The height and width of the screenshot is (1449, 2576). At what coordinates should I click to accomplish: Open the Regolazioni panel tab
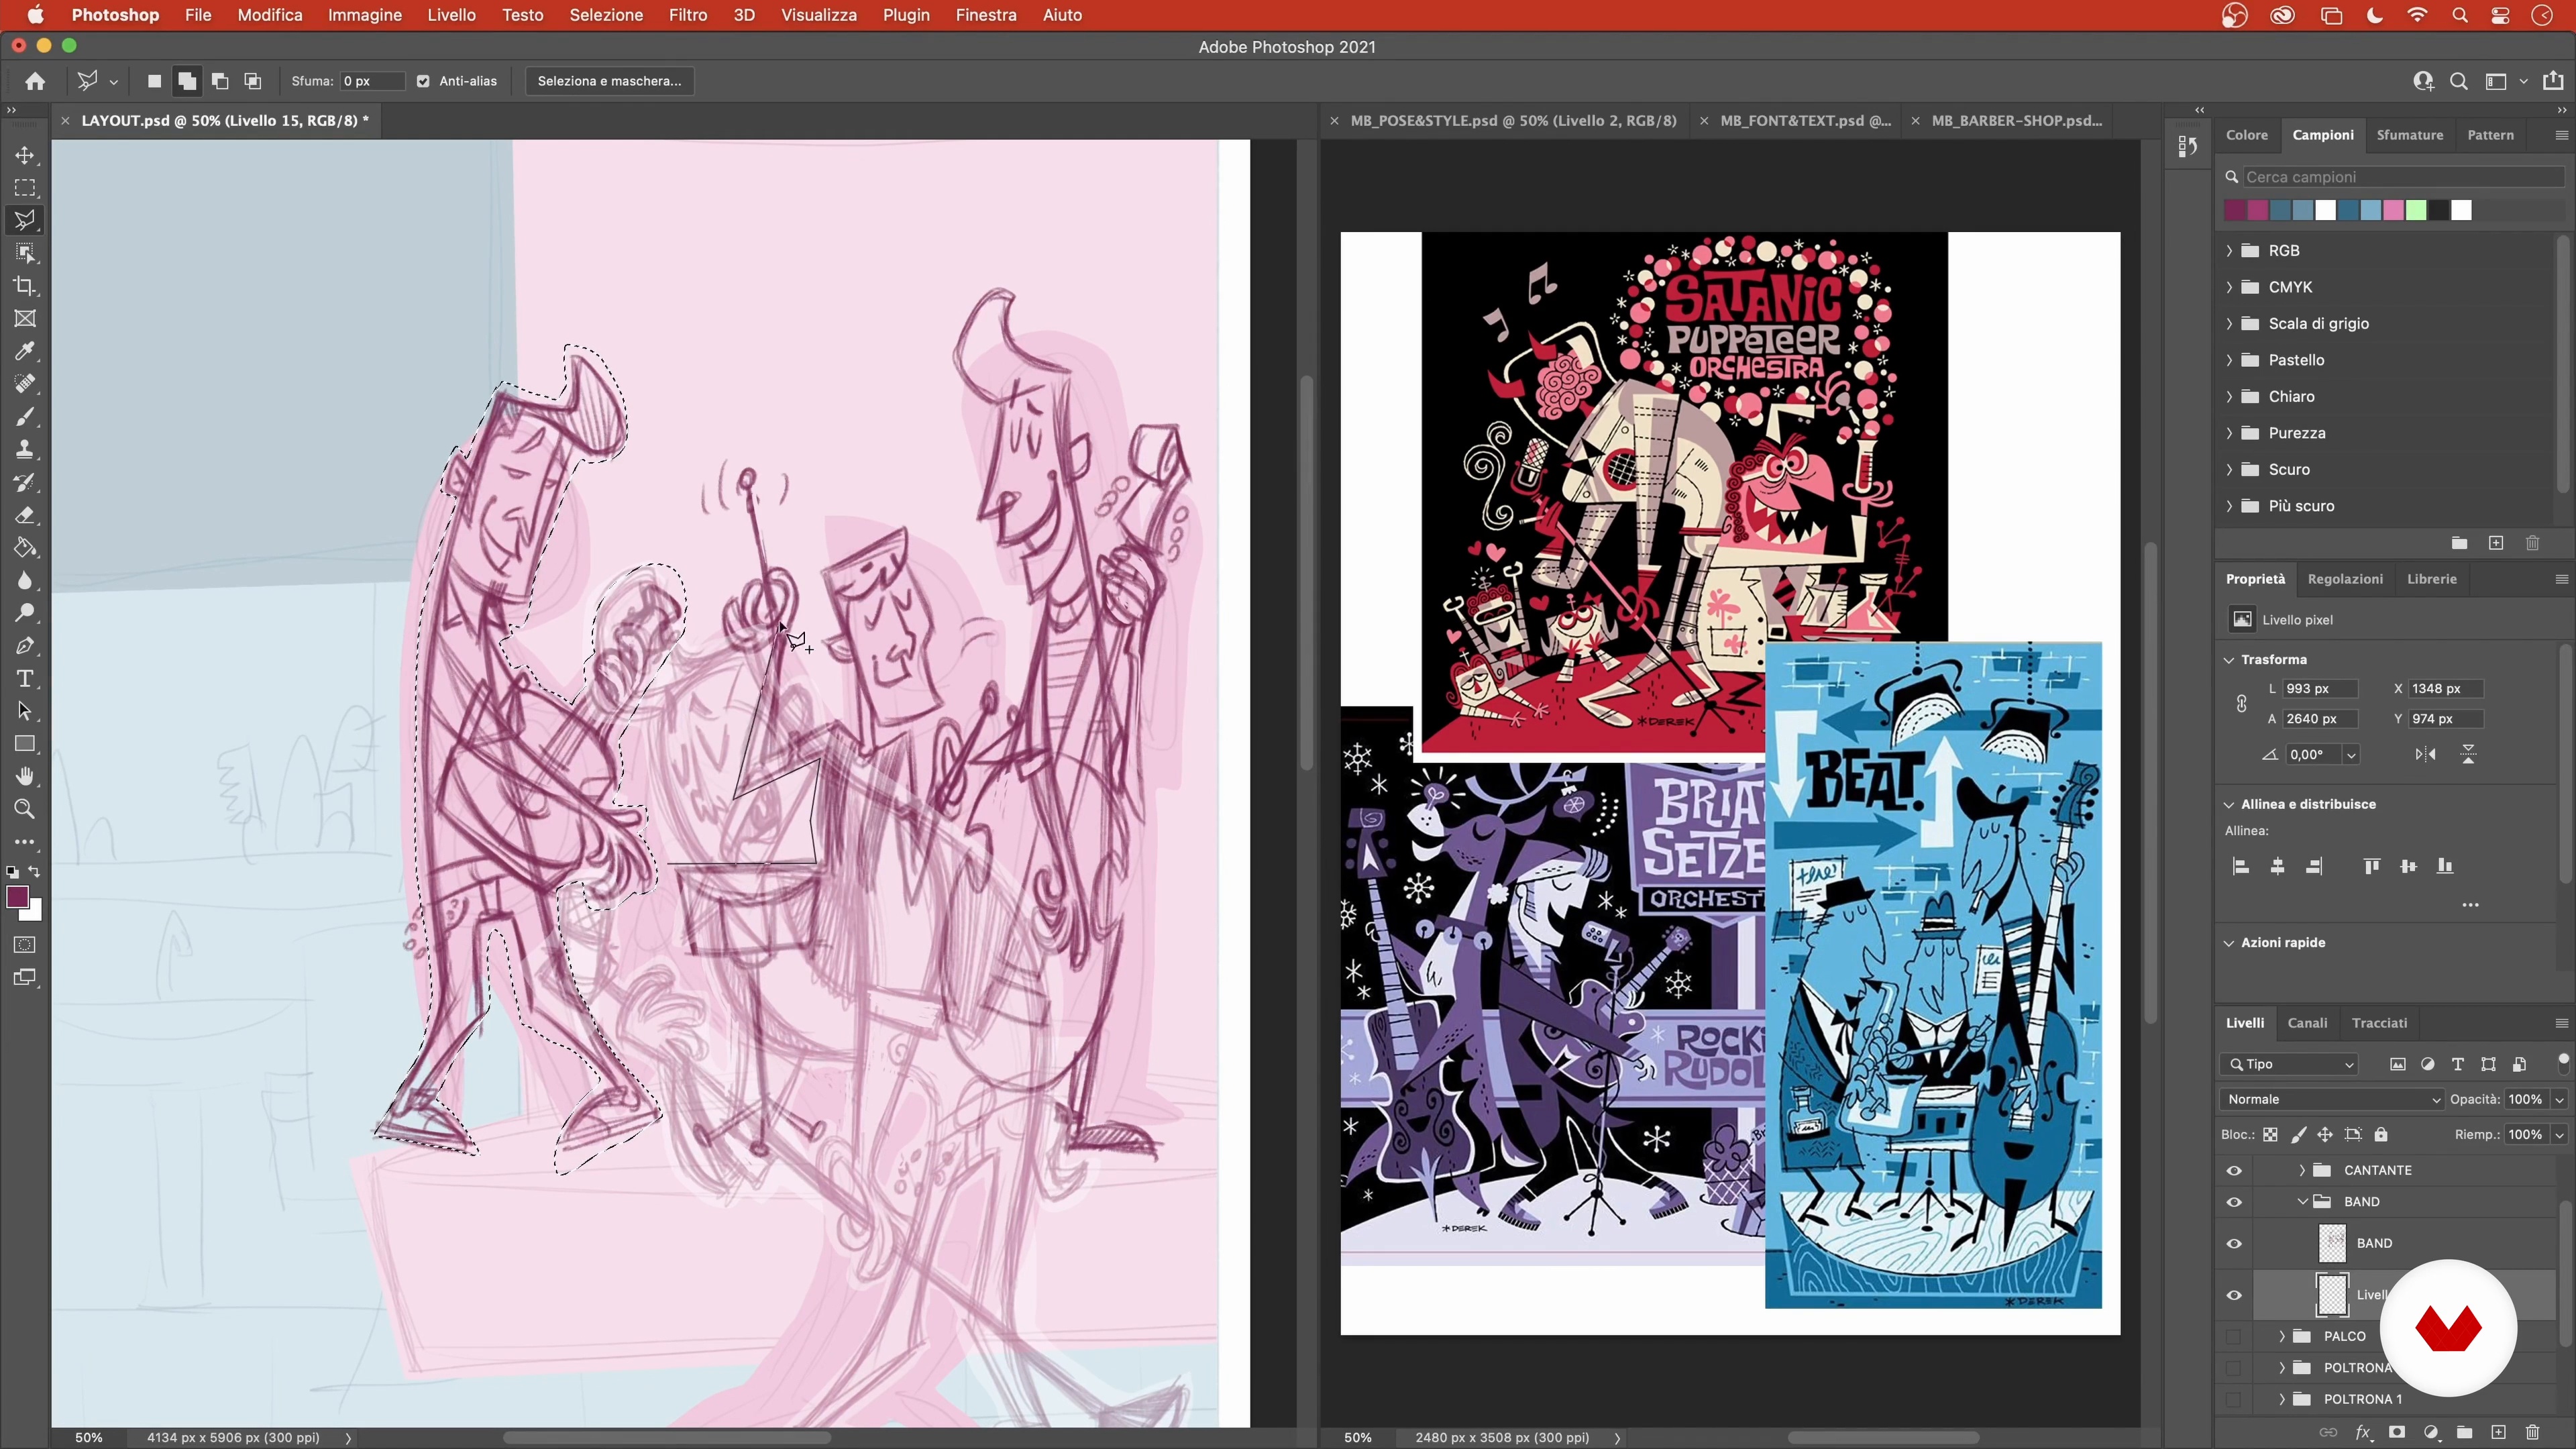click(x=2345, y=579)
